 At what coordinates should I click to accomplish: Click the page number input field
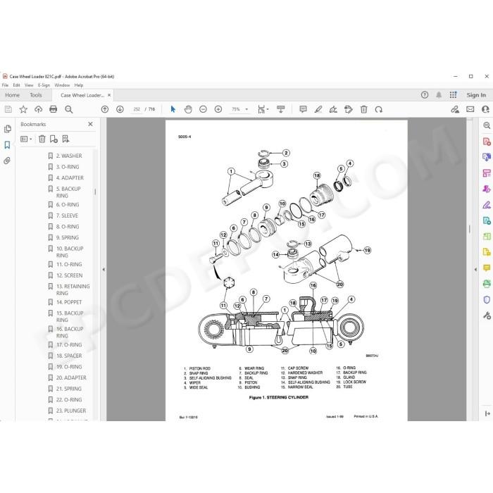point(137,109)
